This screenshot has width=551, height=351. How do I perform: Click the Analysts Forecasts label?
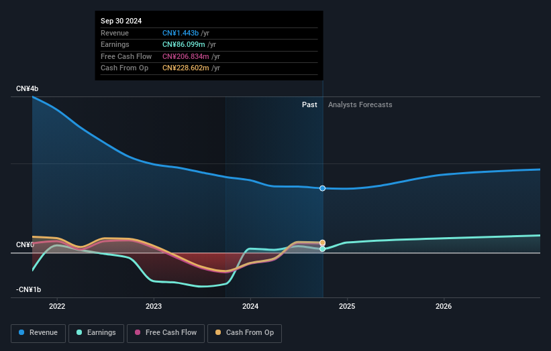[x=360, y=104]
